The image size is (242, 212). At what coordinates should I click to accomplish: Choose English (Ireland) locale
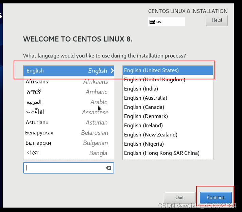[168, 125]
